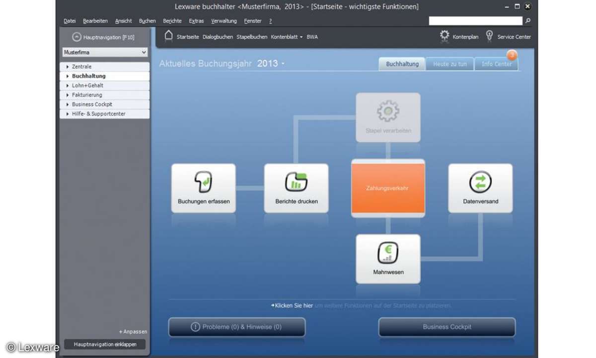Click the Service Center lightbulb icon
The width and height of the screenshot is (596, 358).
pyautogui.click(x=489, y=36)
